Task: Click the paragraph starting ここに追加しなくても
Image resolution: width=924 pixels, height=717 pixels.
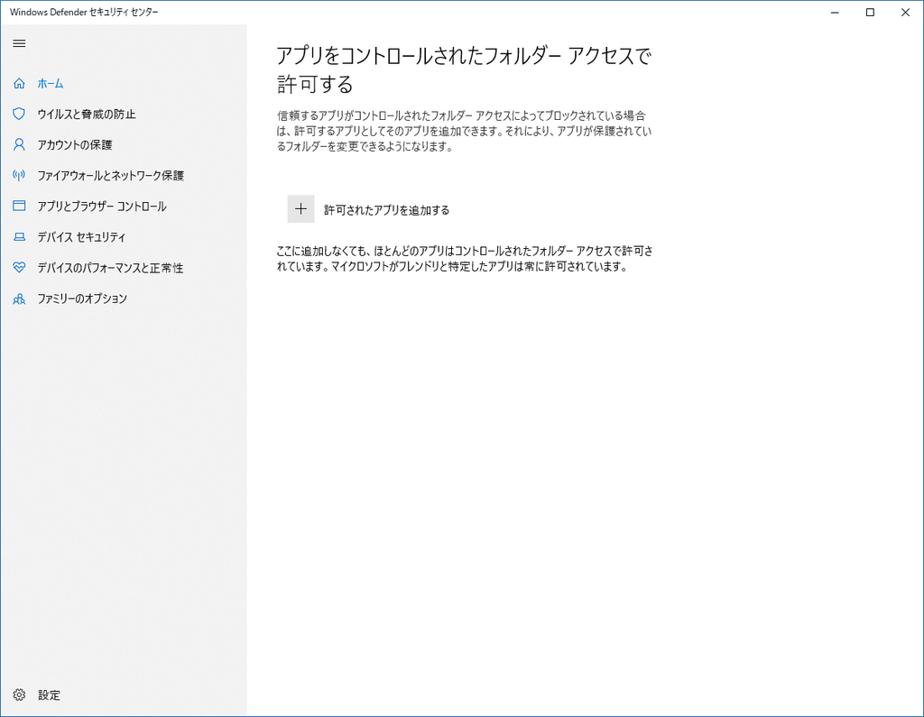Action: (465, 259)
